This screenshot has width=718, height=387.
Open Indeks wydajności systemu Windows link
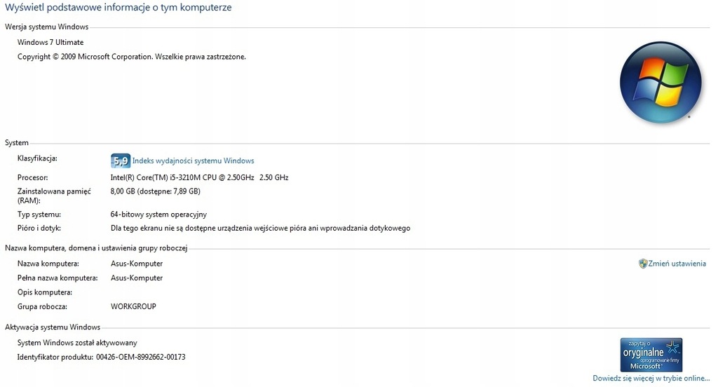193,161
